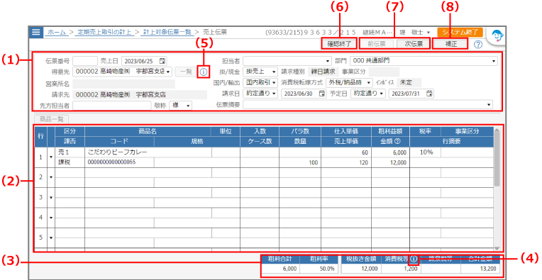This screenshot has height=280, width=542.
Task: Click the 商品名 column header
Action: (x=148, y=132)
